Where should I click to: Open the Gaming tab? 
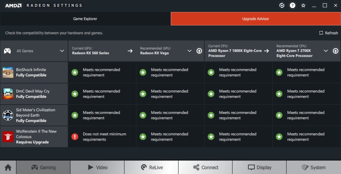pyautogui.click(x=43, y=167)
